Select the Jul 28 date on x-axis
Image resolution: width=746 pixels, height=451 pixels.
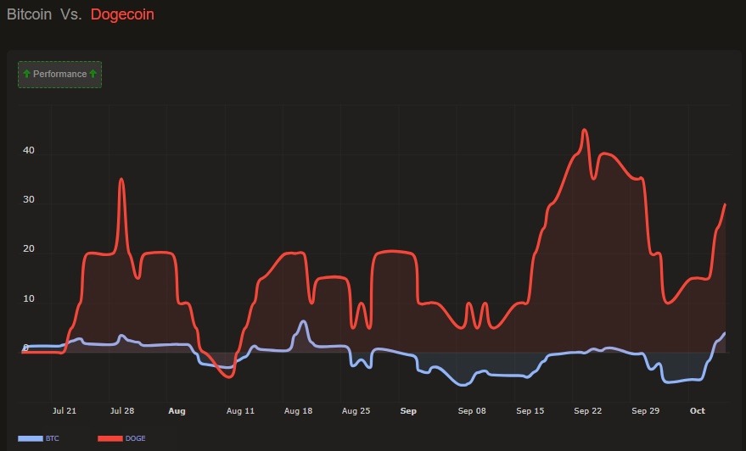click(x=122, y=411)
